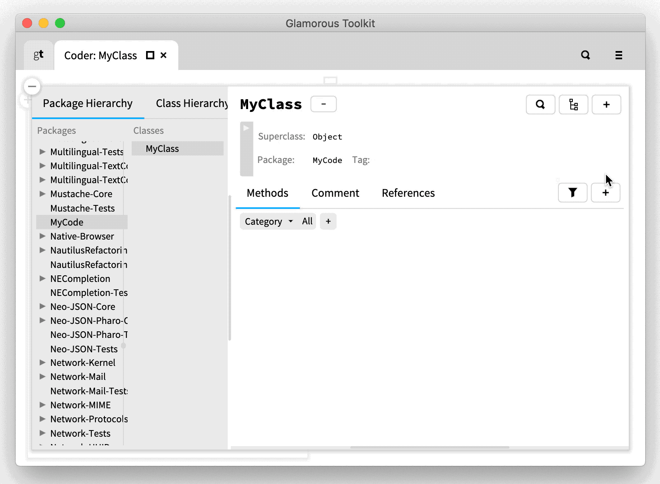Click the add (+) icon next to filter
The height and width of the screenshot is (484, 660).
tap(605, 192)
